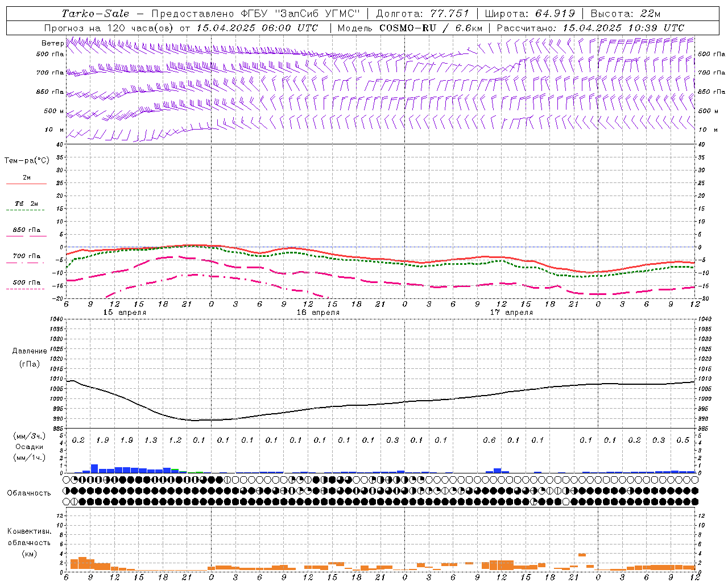
Task: Click the 0.6 precipitation total value
Action: pos(489,440)
